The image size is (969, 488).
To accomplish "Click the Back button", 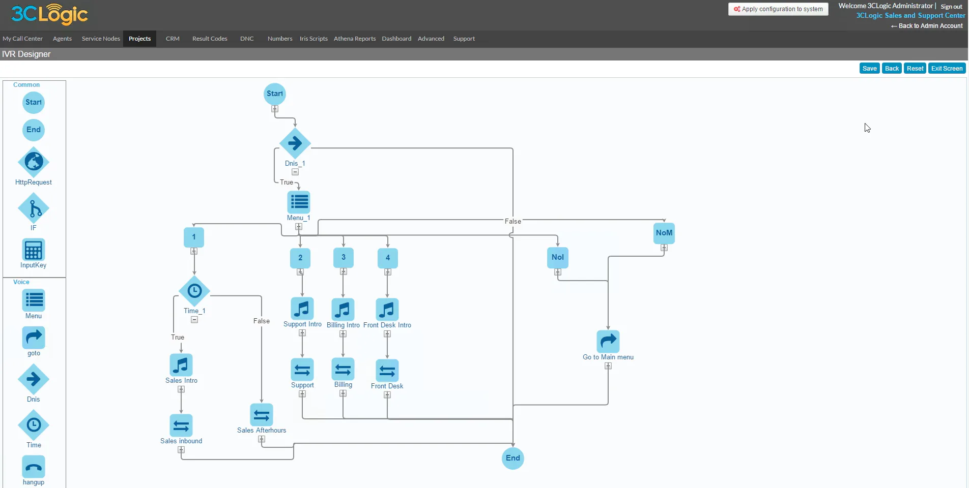I will pos(892,69).
